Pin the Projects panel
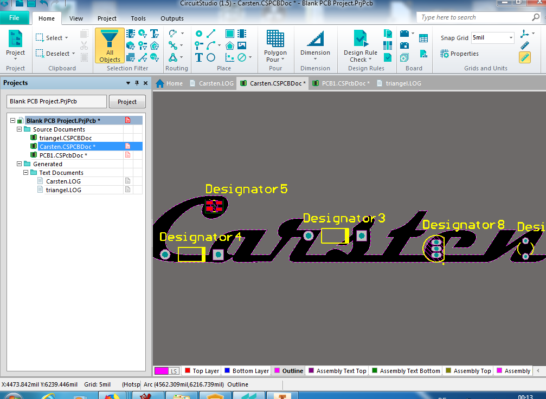 click(137, 83)
